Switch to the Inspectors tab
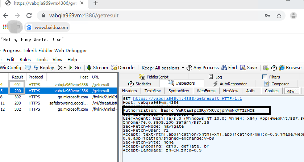The width and height of the screenshot is (304, 162). (182, 83)
